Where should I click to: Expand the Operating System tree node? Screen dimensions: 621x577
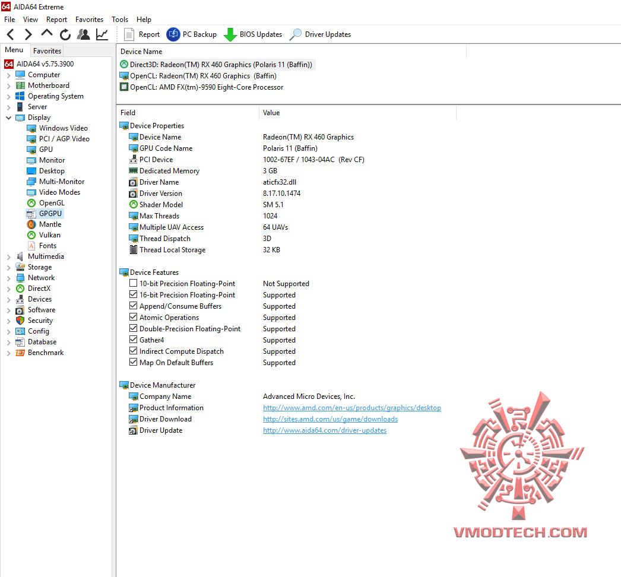8,96
